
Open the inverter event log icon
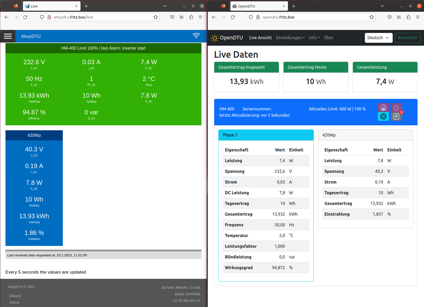tap(396, 116)
